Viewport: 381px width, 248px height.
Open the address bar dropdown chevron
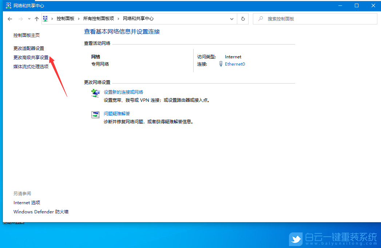coord(232,19)
